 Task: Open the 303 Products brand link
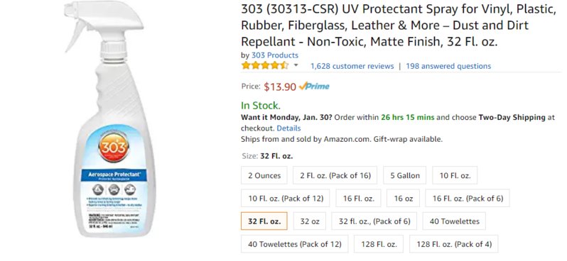coord(275,55)
